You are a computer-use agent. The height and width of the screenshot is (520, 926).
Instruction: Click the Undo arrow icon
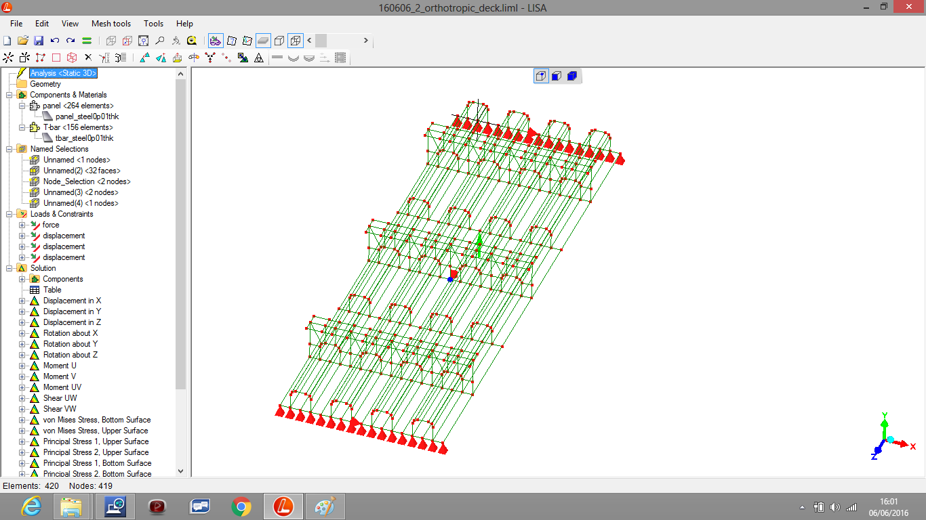coord(55,41)
